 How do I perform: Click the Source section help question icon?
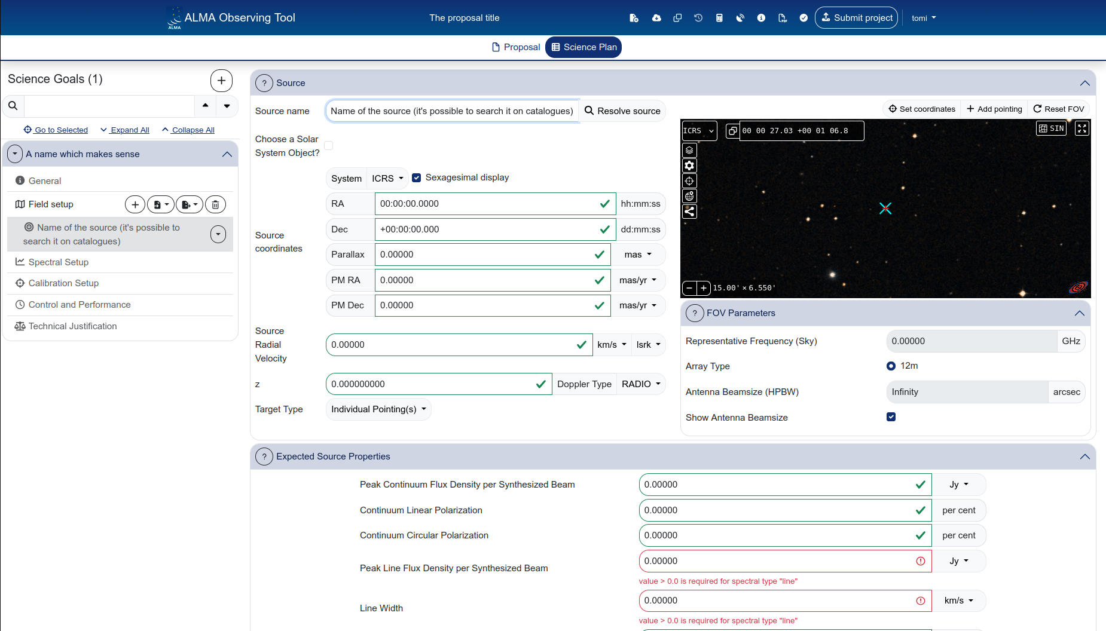pyautogui.click(x=264, y=83)
